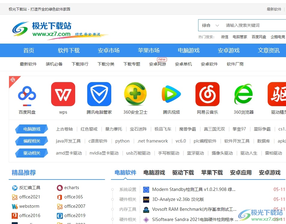Click 最新软件 in the sub-navigation row
Image resolution: width=286 pixels, height=224 pixels.
point(28,64)
